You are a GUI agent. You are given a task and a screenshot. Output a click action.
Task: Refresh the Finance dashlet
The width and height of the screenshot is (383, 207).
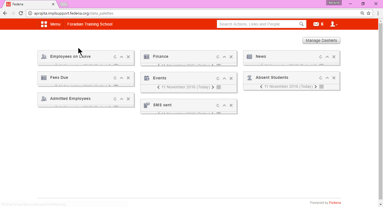tap(218, 57)
